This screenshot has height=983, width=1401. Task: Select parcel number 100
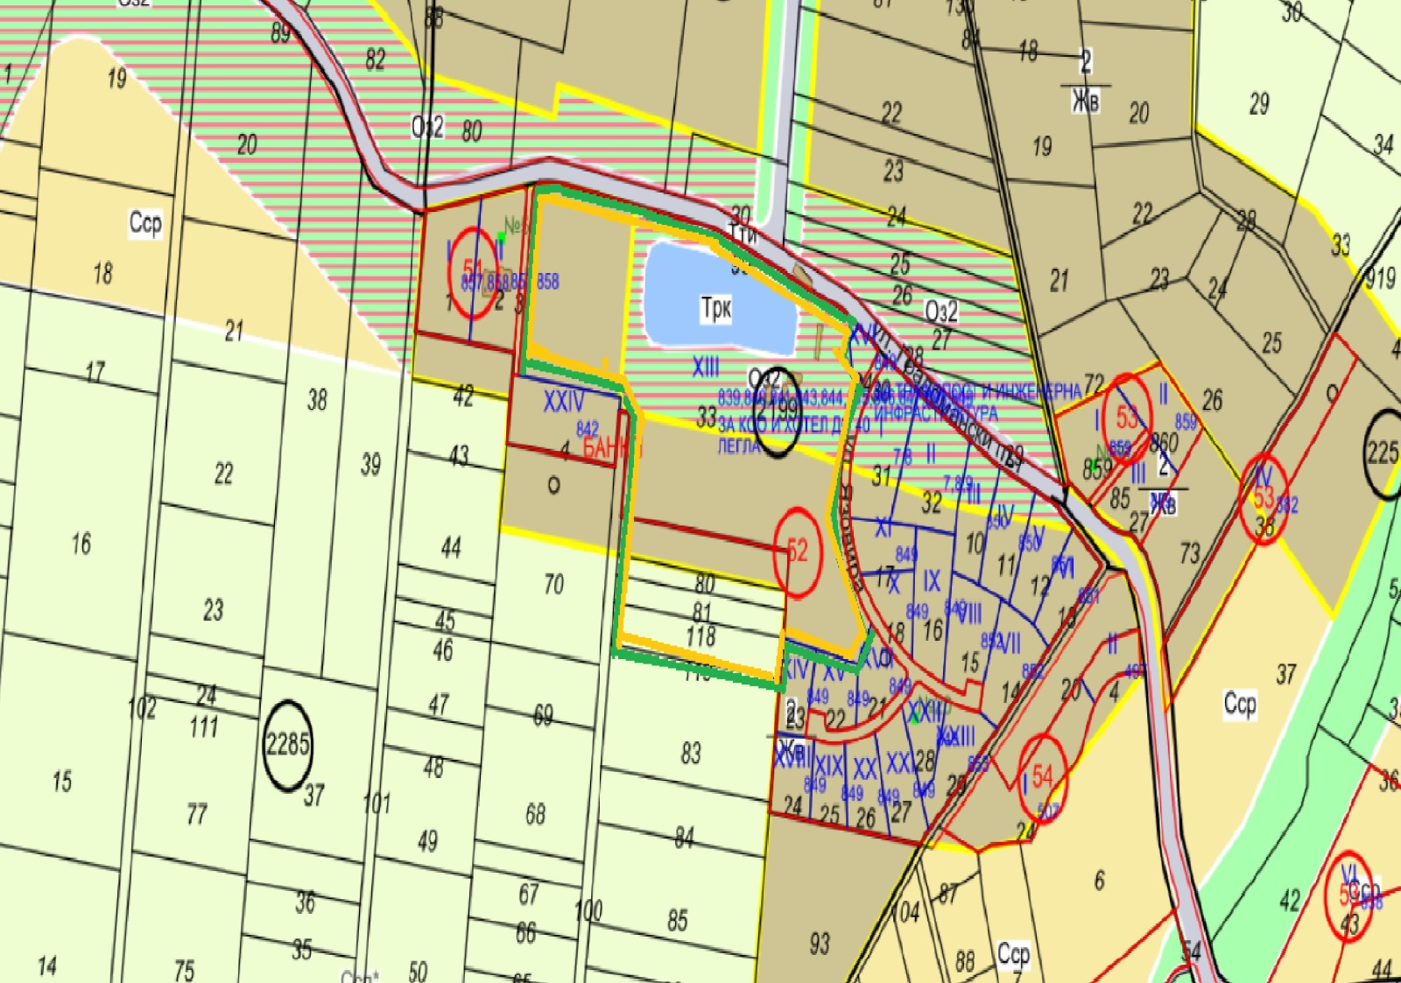pos(588,910)
